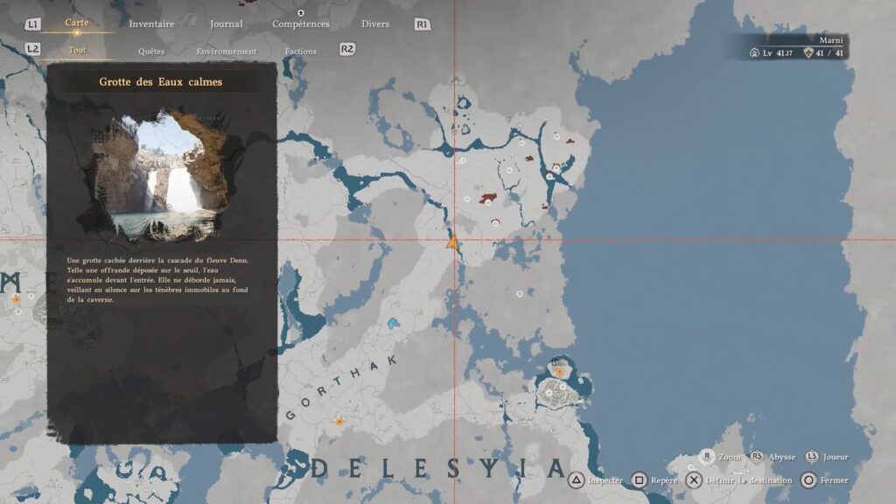Open the Inventaire tab
Viewport: 896px width, 504px height.
coord(151,24)
